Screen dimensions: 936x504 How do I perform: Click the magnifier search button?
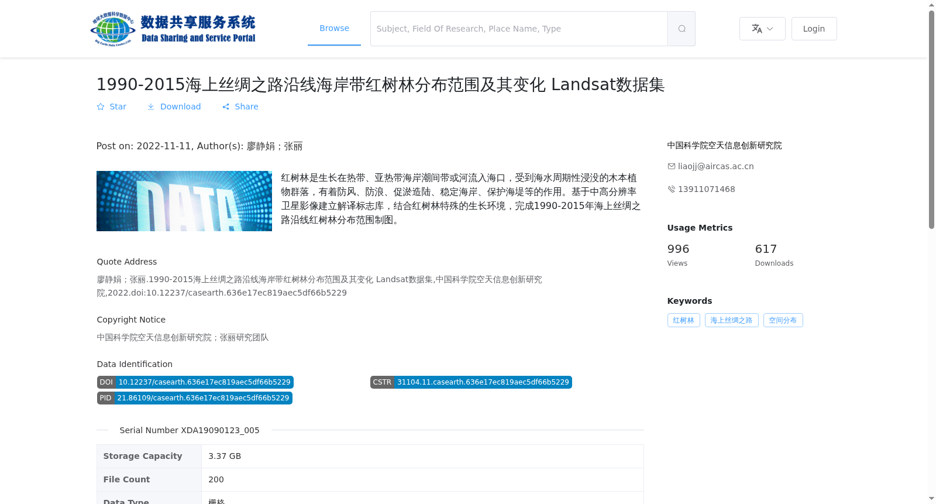tap(682, 29)
